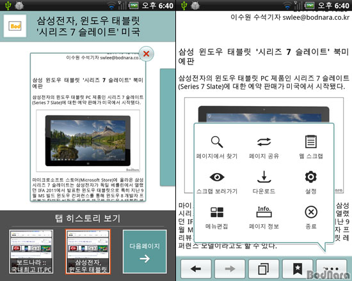The image size is (352, 281).
Task: Tap the three-dot more menu button
Action: [x=332, y=269]
